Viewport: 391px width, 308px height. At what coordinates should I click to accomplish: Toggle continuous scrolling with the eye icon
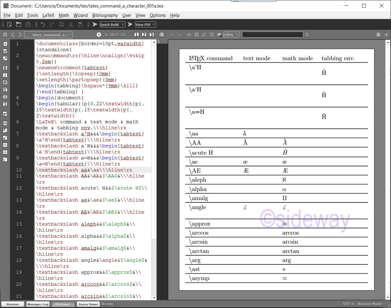(220, 35)
